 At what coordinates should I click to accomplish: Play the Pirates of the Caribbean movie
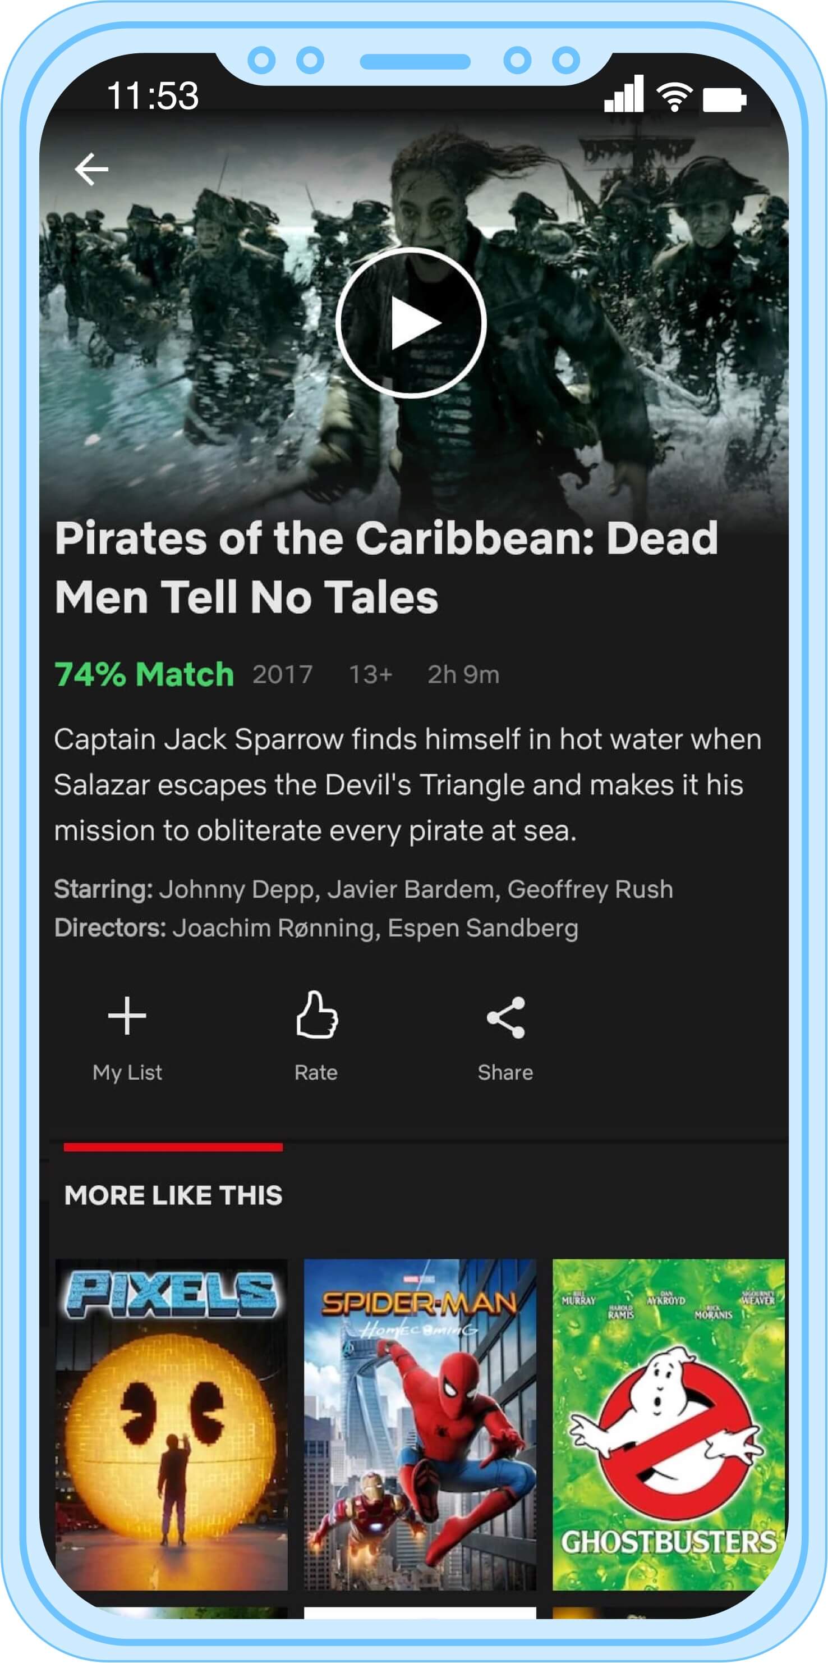click(410, 322)
